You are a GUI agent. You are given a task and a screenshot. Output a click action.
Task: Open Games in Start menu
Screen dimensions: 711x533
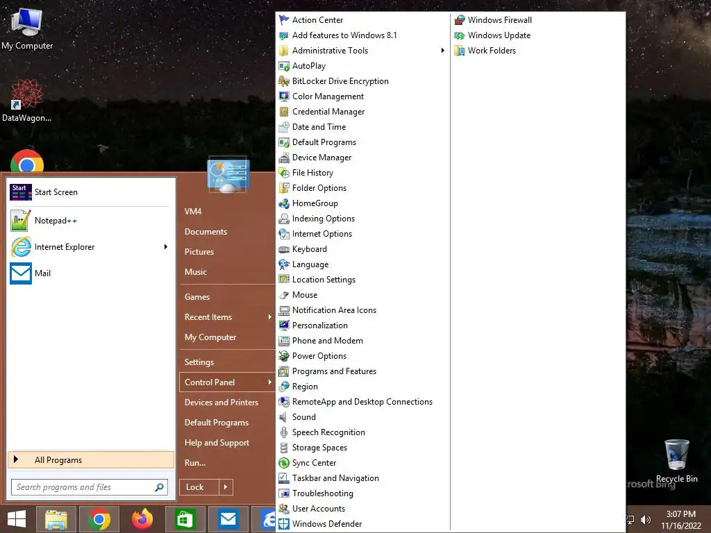click(x=197, y=297)
